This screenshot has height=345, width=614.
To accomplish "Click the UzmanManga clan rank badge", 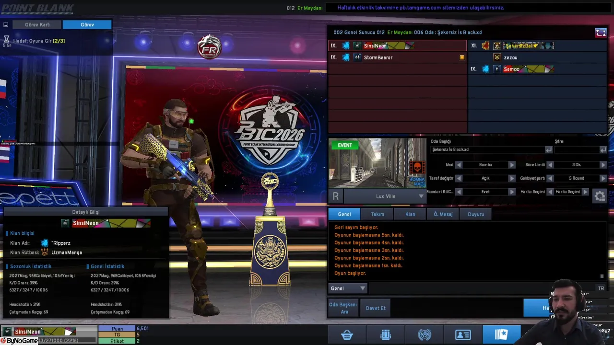I will (x=45, y=252).
